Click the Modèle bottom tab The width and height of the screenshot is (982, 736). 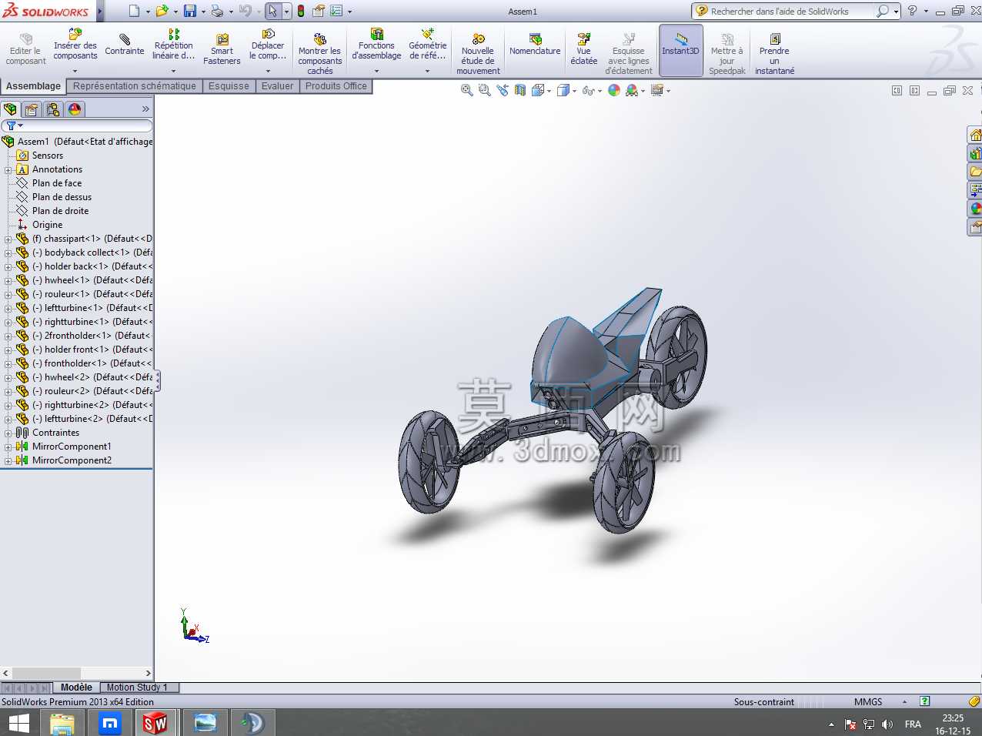(x=76, y=687)
